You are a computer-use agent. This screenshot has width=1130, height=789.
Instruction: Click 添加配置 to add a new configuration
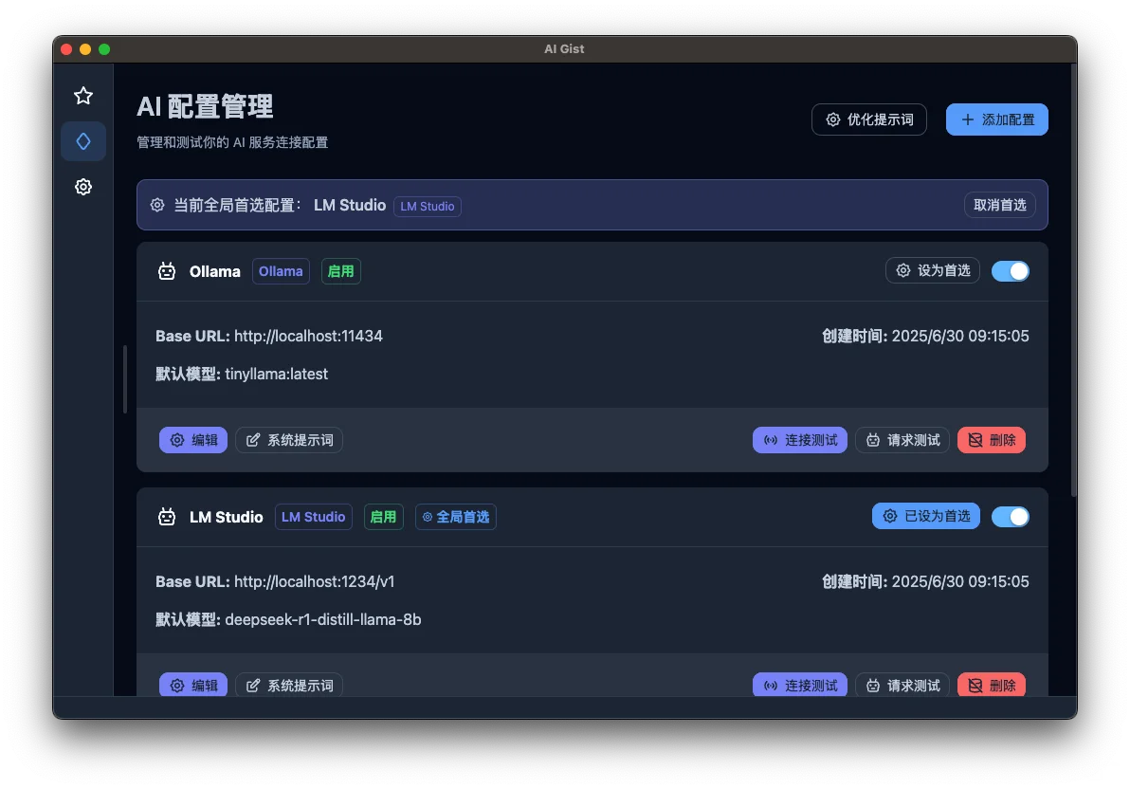(996, 119)
